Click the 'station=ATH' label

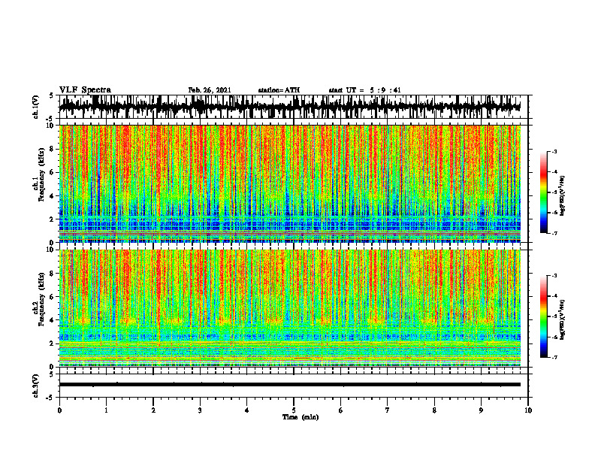[x=279, y=90]
